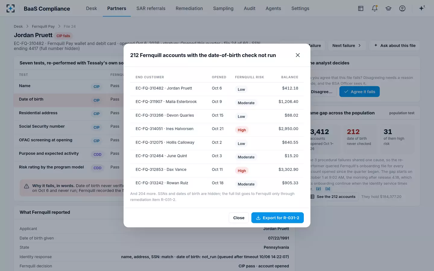Switch to the Remediation tab

point(189,8)
